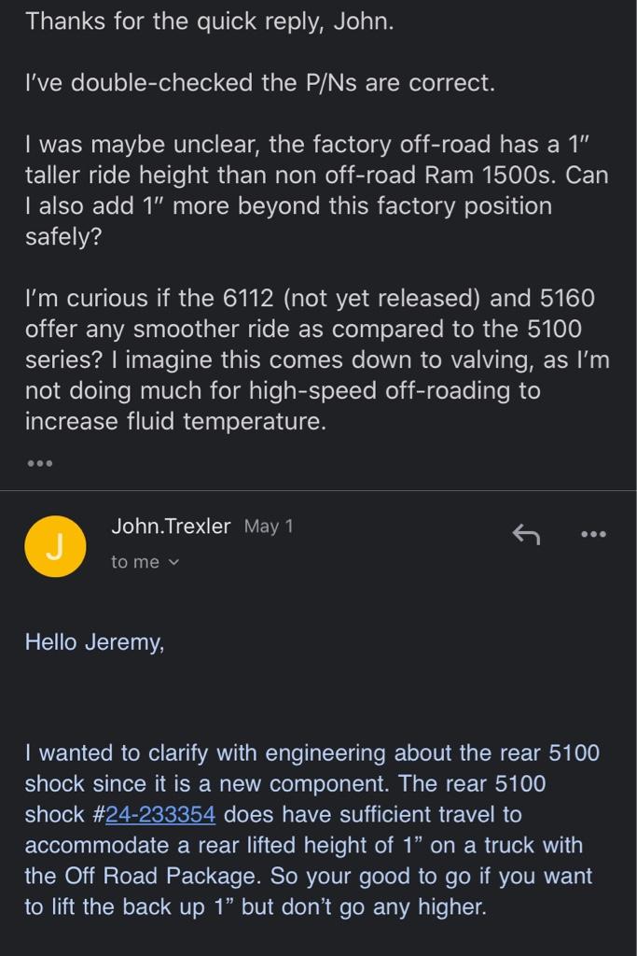Screen dimensions: 637x956
Task: Tap the paragraph about factory off-road ride height
Action: point(317,190)
